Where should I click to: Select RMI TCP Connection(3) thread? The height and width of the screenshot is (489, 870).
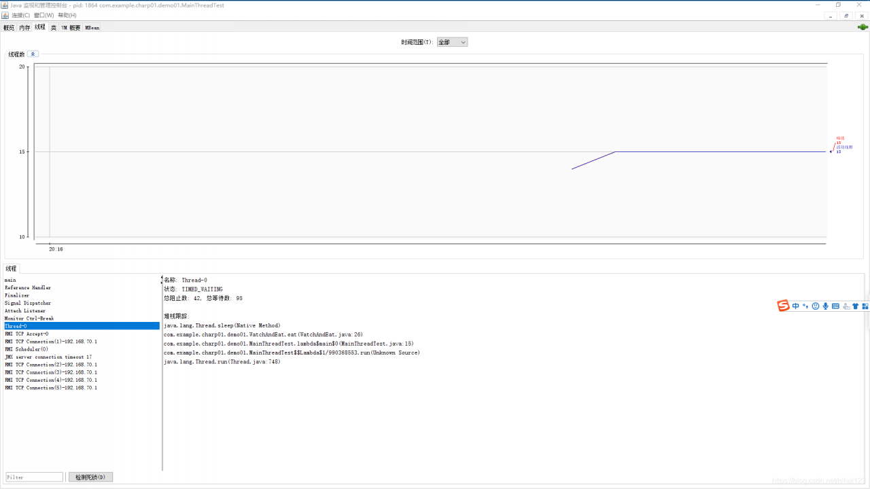[x=82, y=372]
